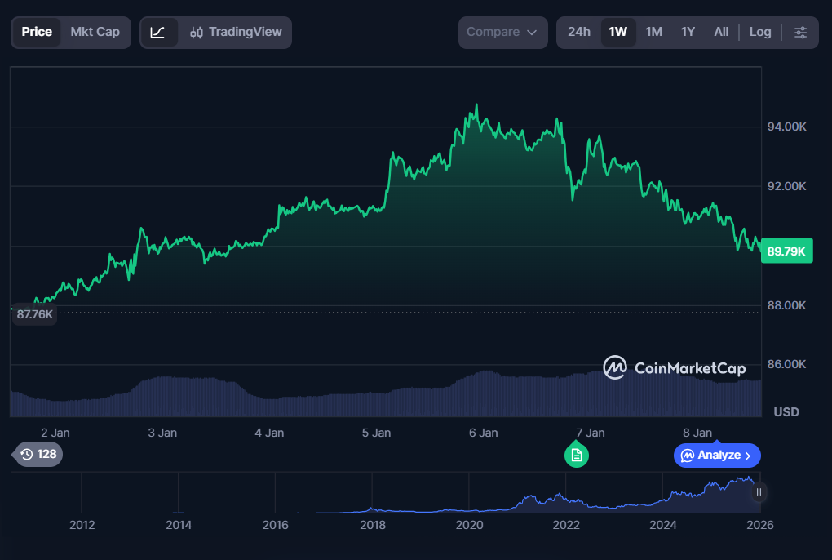The image size is (832, 560).
Task: Switch chart to Price view
Action: point(37,33)
